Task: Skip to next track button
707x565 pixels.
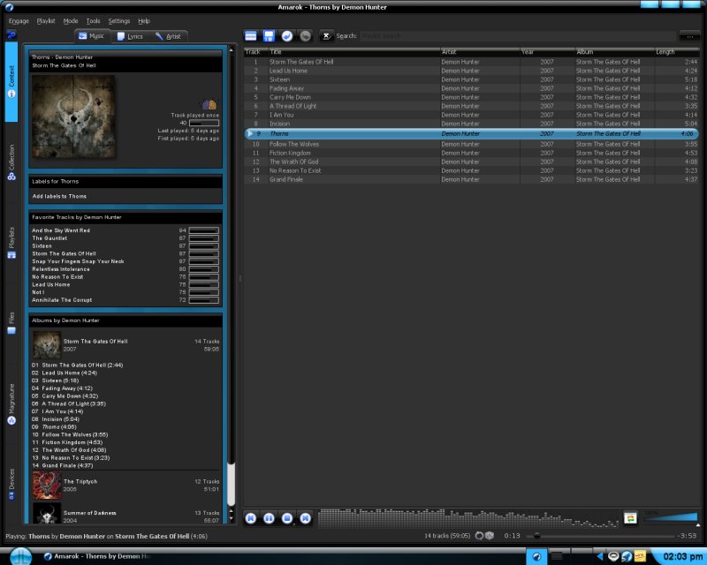Action: pyautogui.click(x=305, y=518)
